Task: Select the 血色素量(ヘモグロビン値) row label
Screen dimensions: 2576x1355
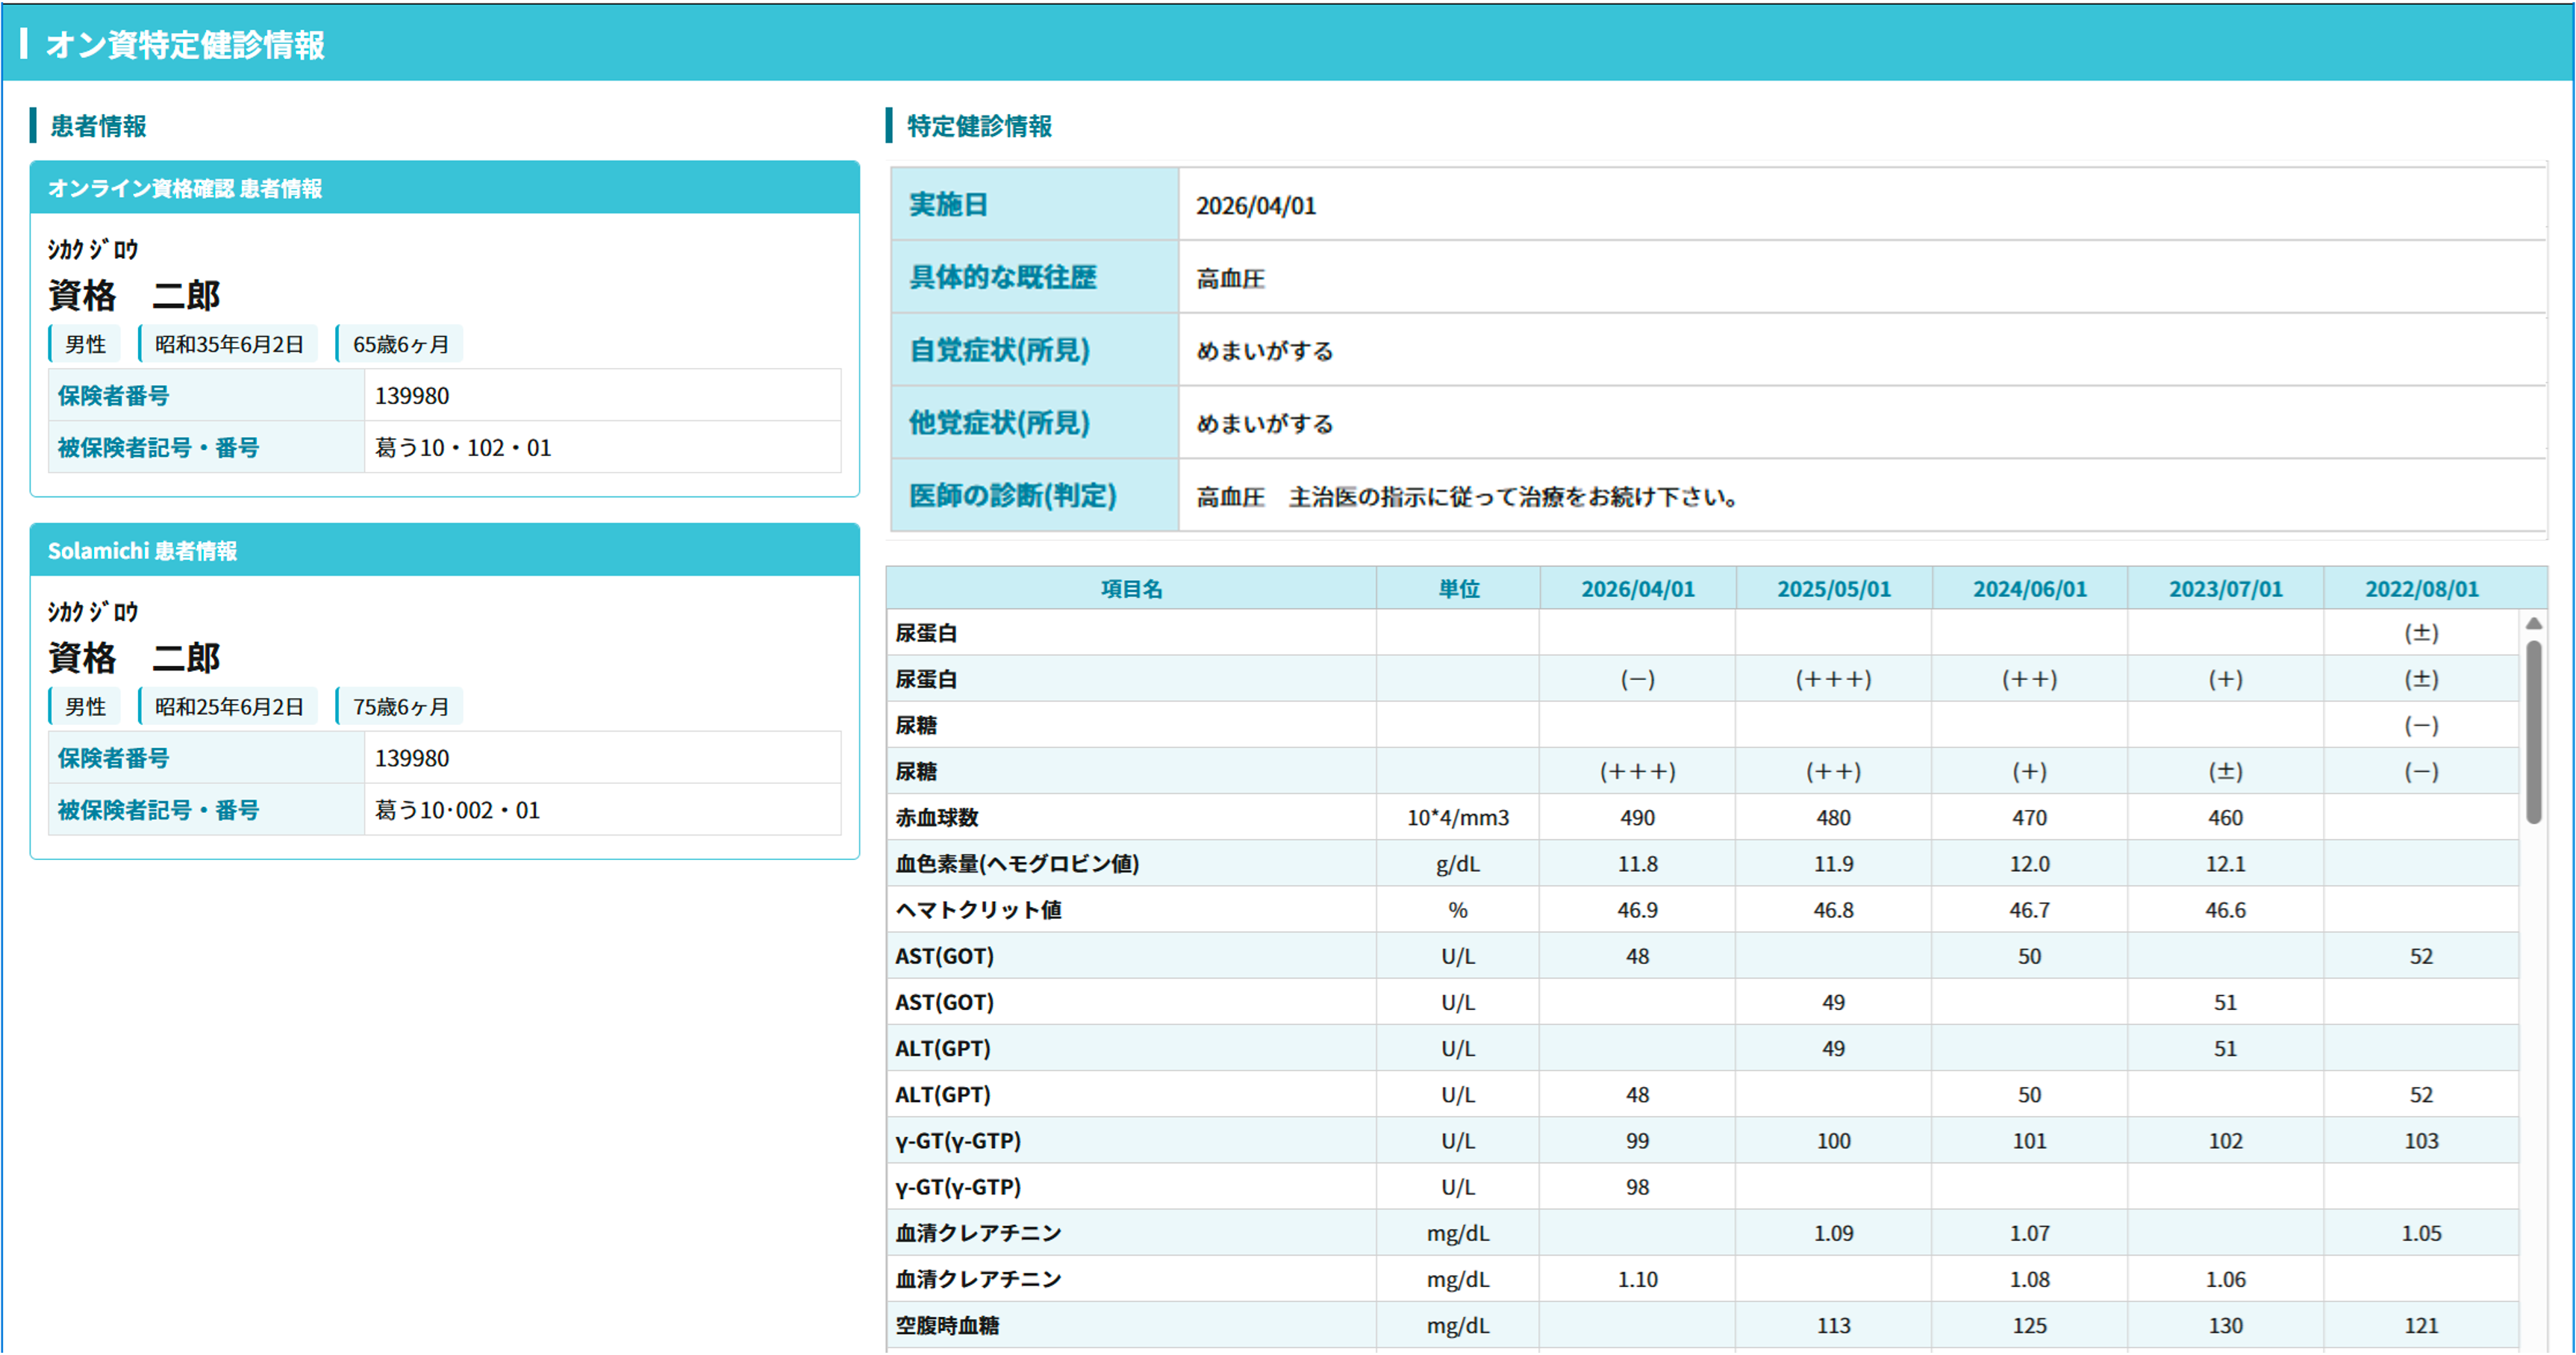Action: (x=1017, y=864)
